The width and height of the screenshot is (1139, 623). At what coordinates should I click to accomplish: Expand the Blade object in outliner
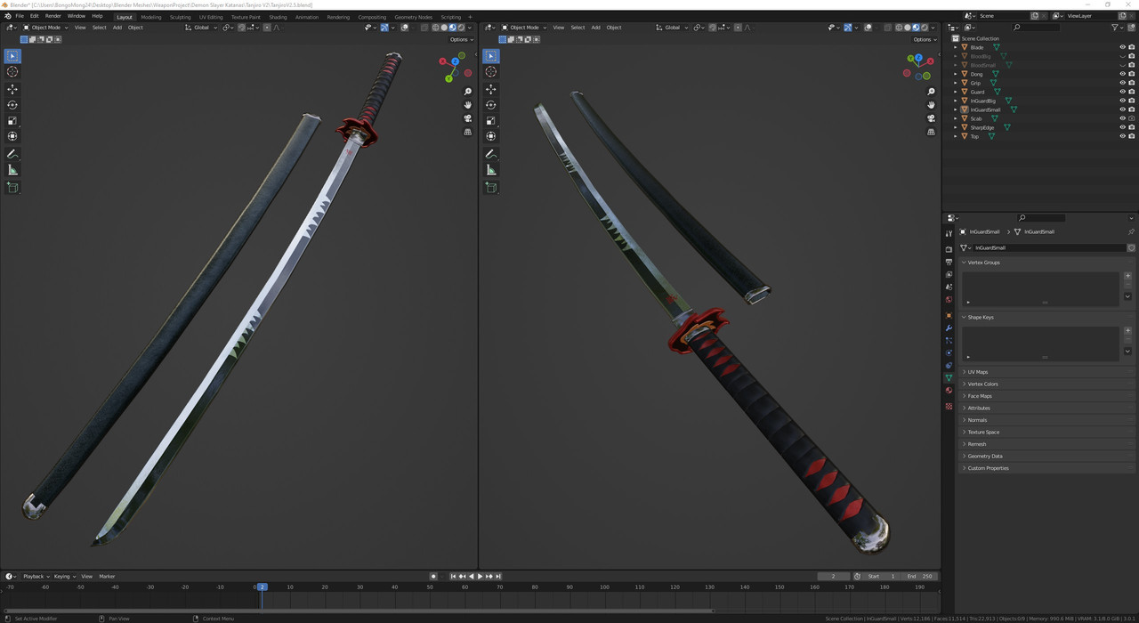click(x=956, y=47)
